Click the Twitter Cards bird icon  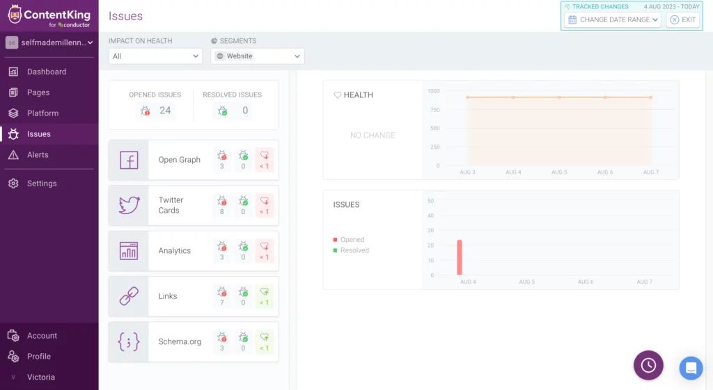point(129,205)
